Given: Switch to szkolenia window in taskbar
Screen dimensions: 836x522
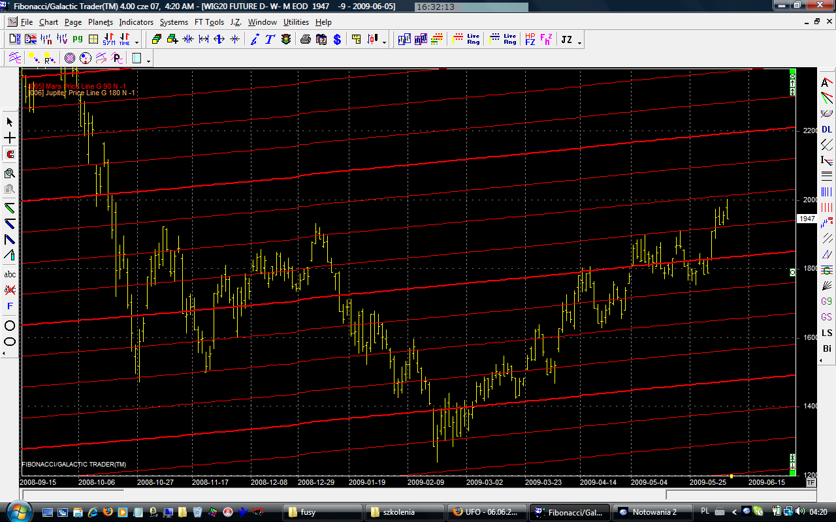Looking at the screenshot, I should click(399, 512).
